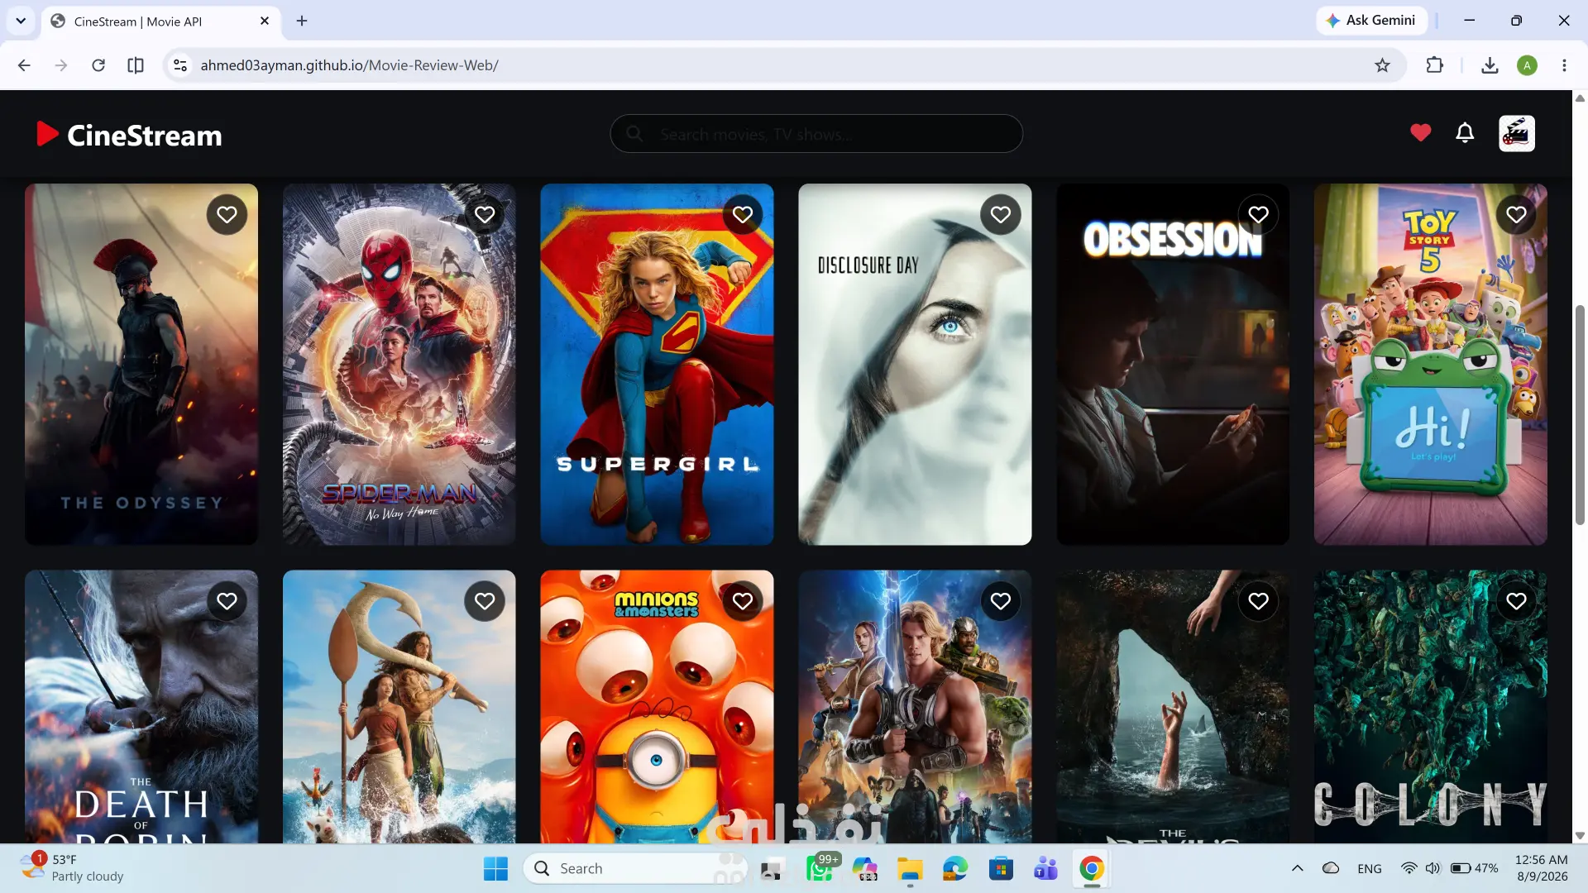Select the Supergirl movie poster
Viewport: 1588px width, 893px height.
657,365
